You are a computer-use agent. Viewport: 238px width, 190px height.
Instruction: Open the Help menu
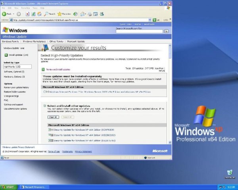tap(42, 8)
